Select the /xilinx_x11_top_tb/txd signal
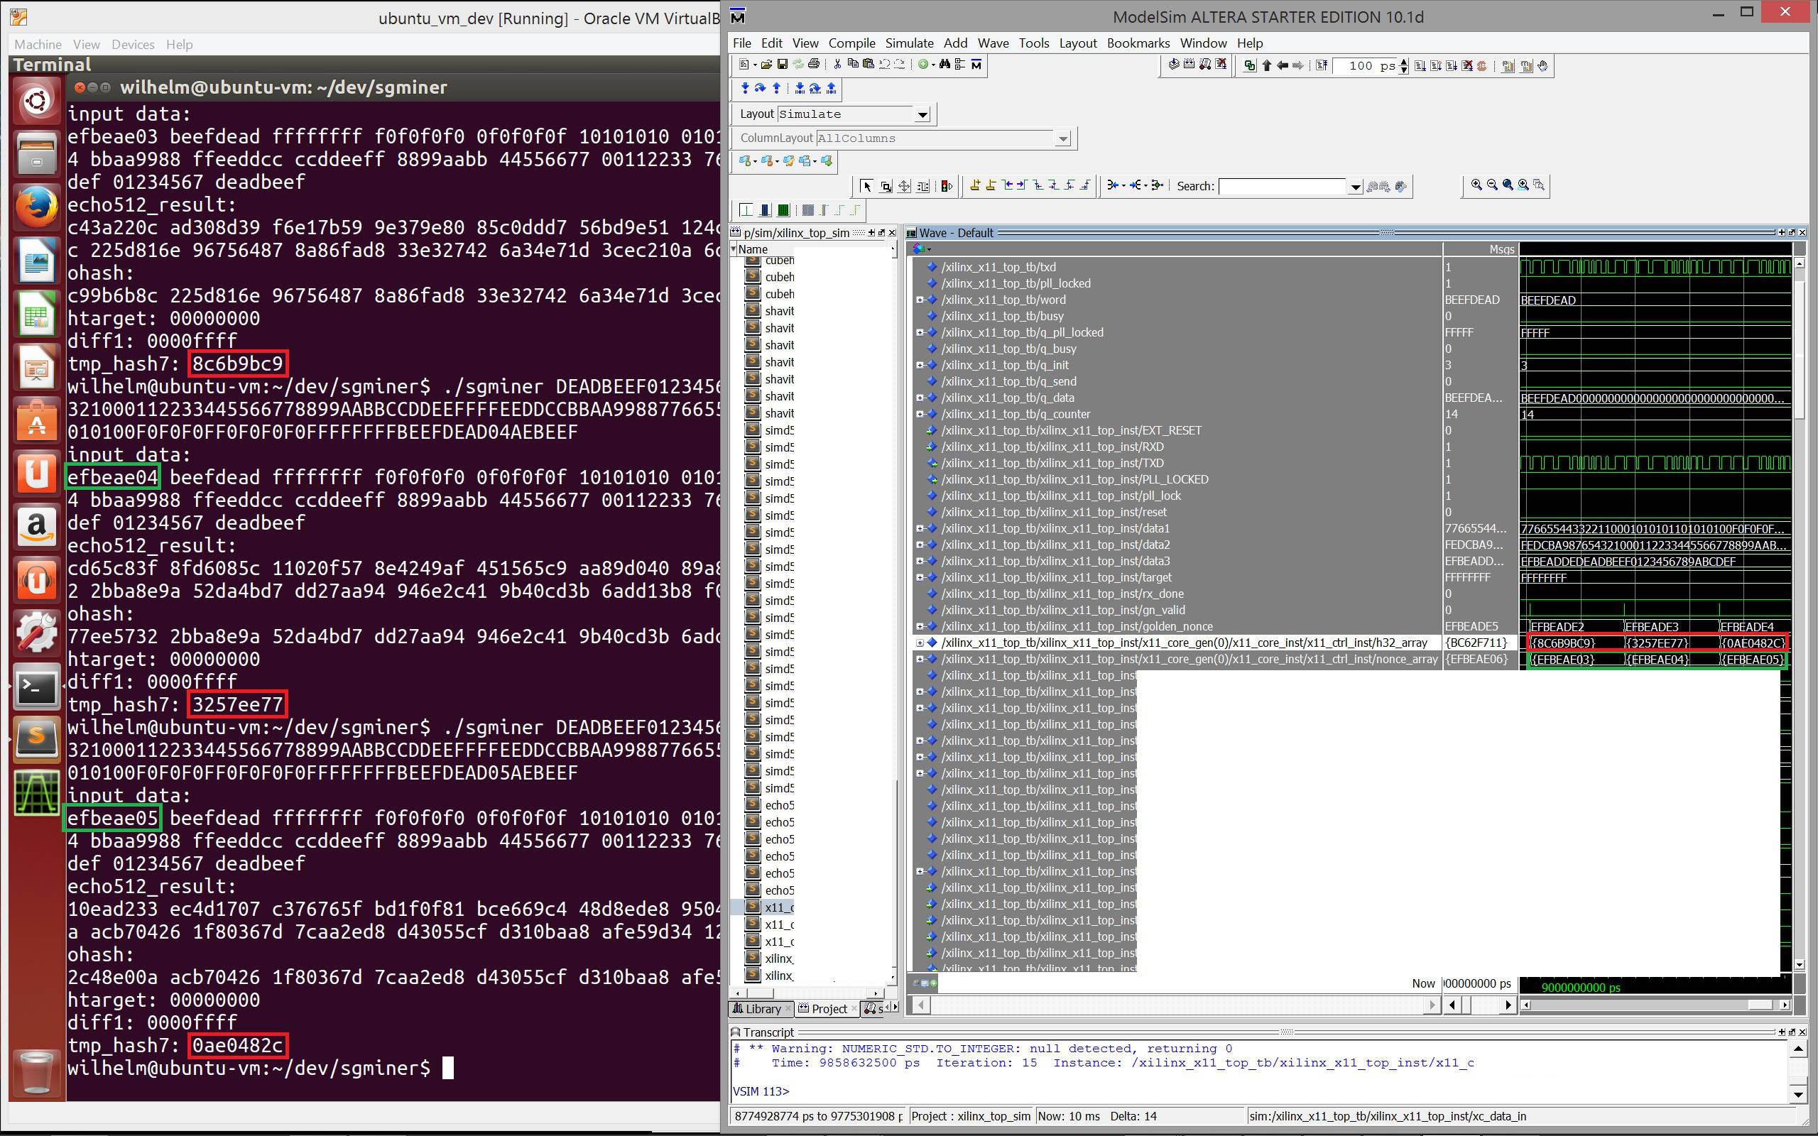This screenshot has width=1818, height=1136. click(998, 267)
